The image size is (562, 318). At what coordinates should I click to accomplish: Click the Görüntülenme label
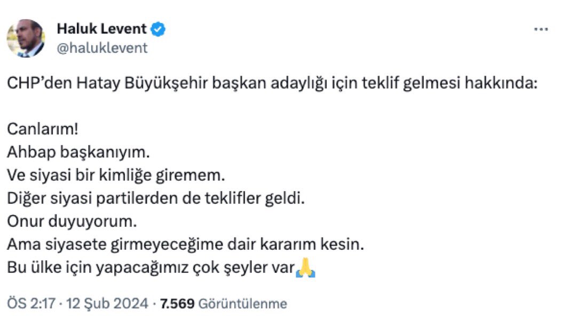pyautogui.click(x=242, y=304)
